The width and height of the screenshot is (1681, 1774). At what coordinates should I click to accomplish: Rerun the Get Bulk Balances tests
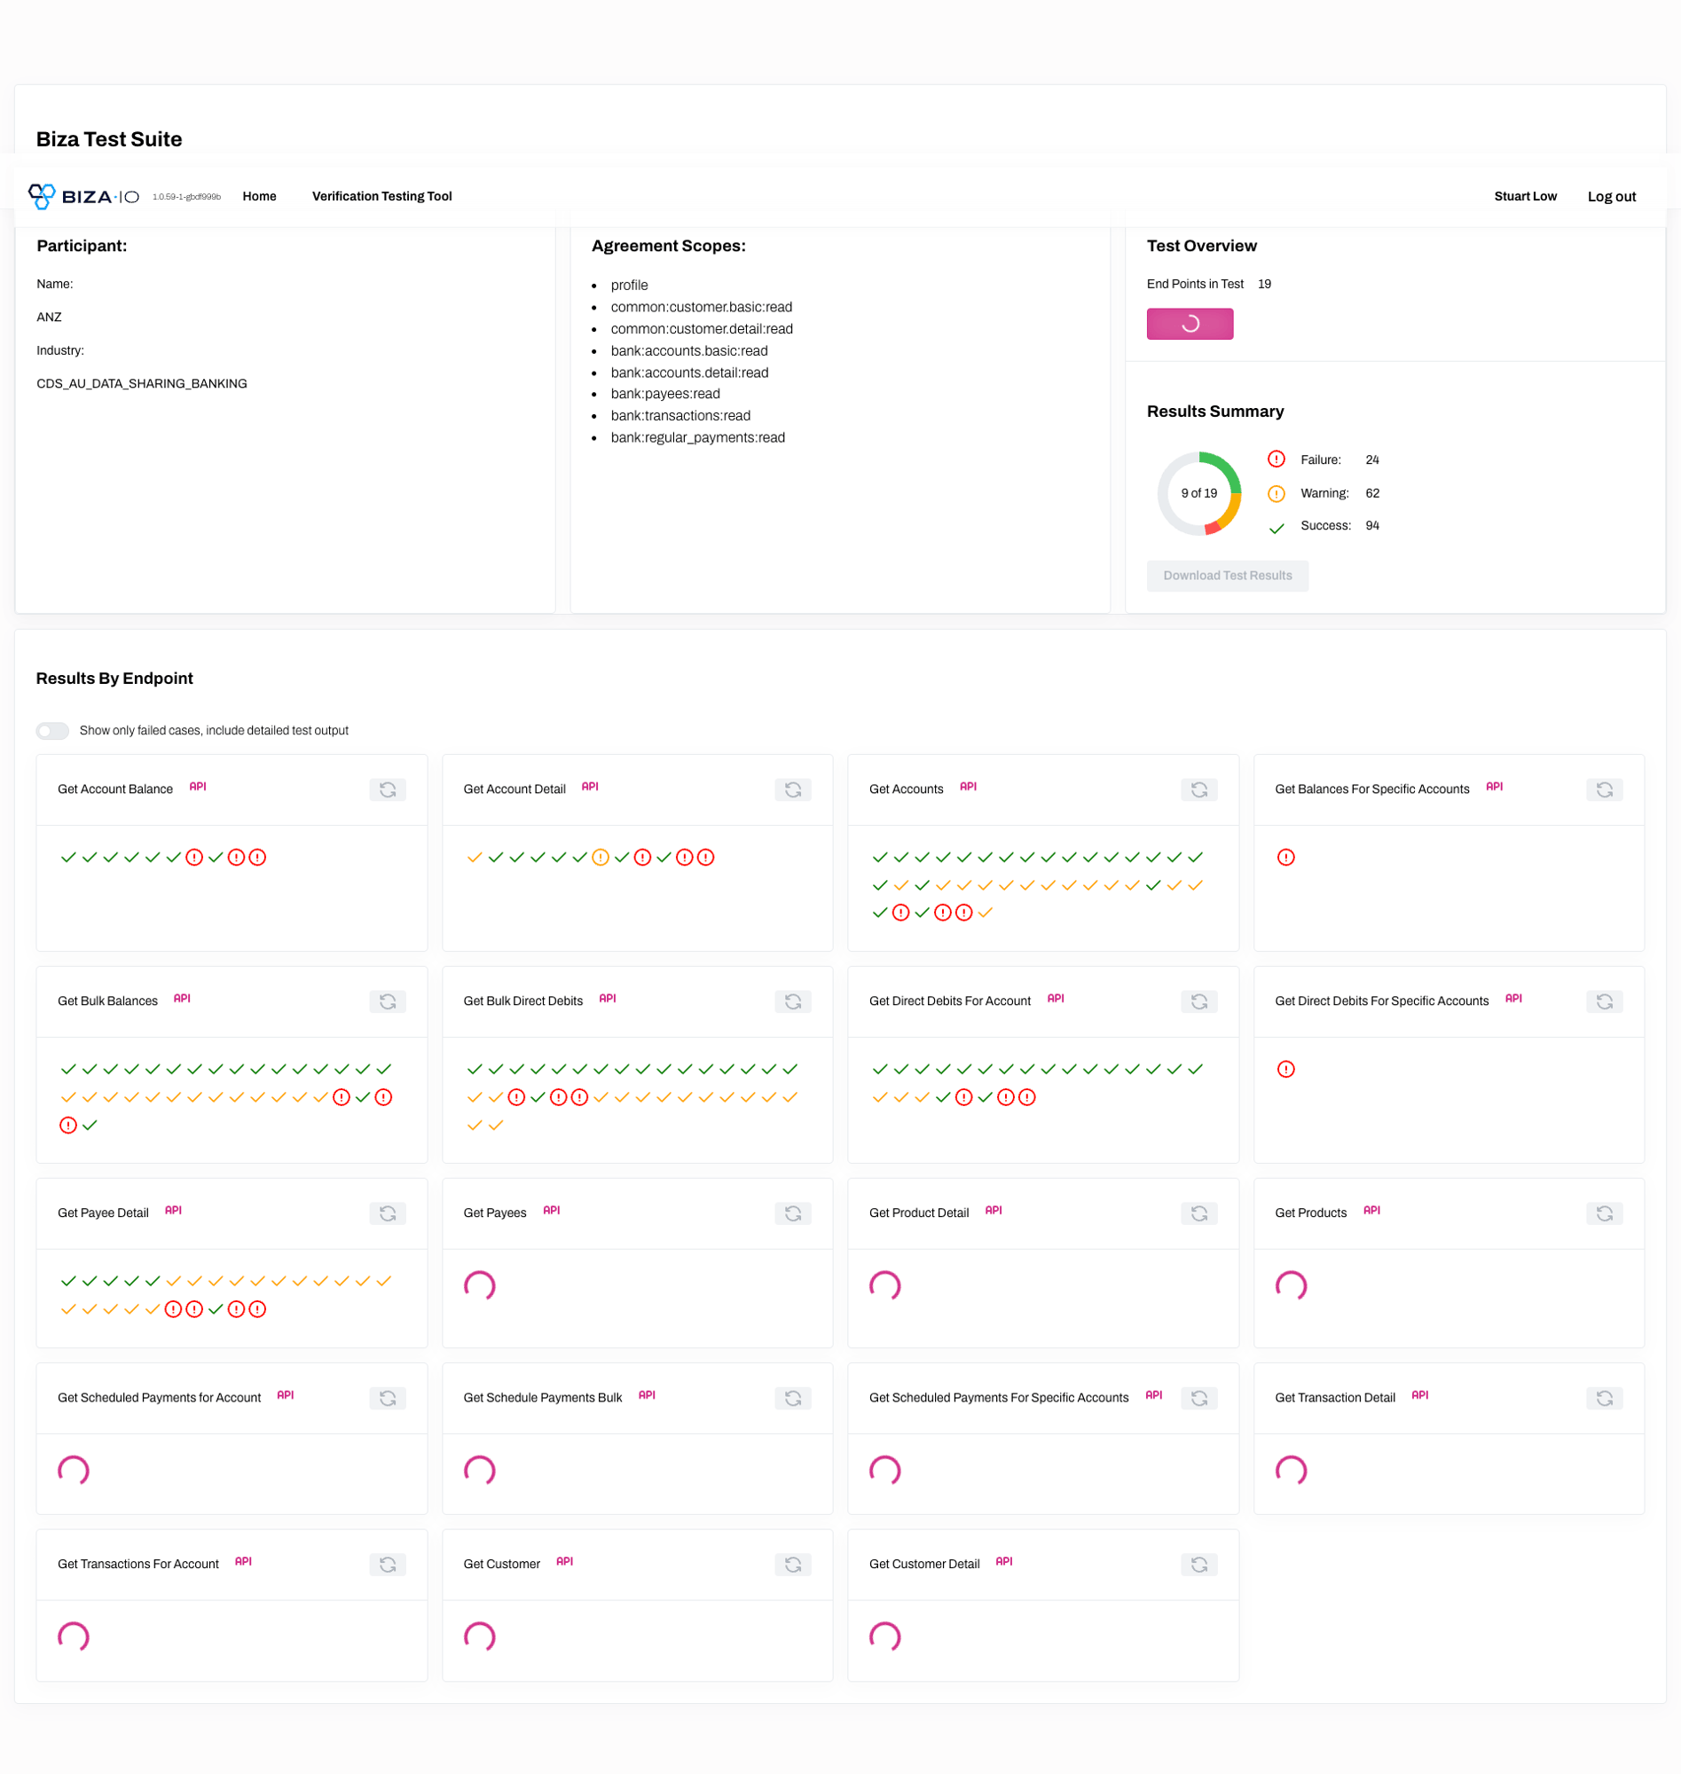click(x=387, y=1001)
